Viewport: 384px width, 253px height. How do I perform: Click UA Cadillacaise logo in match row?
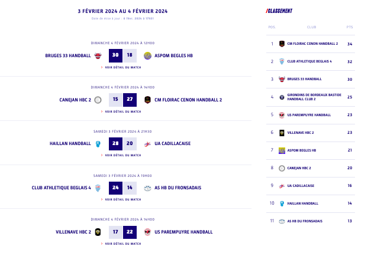coord(147,143)
